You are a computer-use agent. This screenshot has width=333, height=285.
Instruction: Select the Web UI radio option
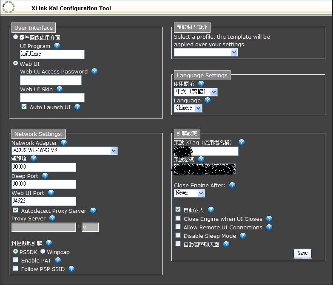click(x=15, y=63)
